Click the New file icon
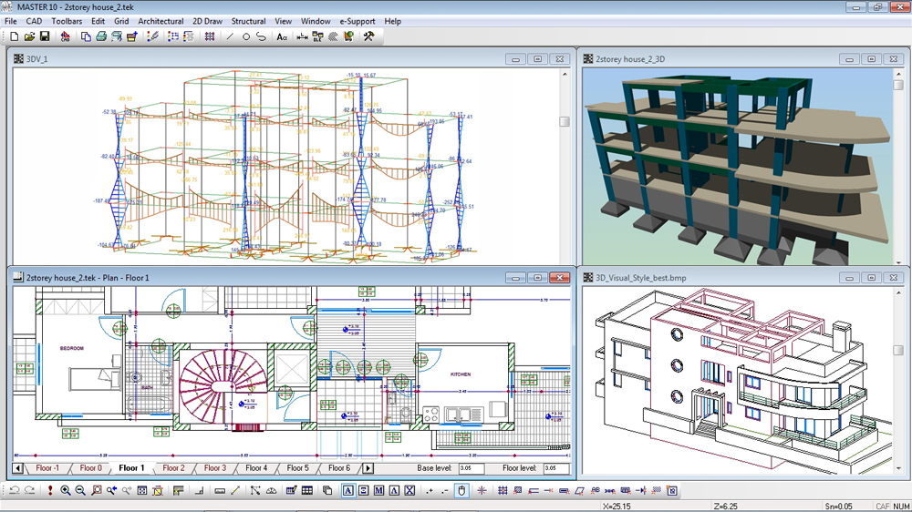912x512 pixels. click(14, 36)
